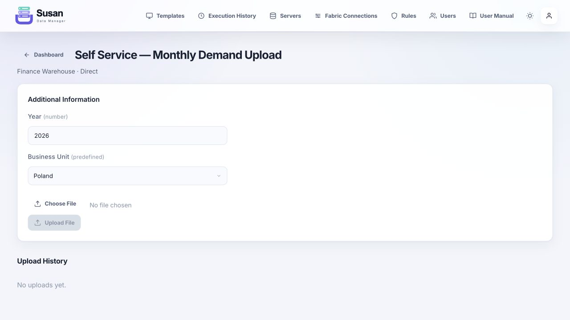
Task: Click the Susan Data Manager logo icon
Action: pyautogui.click(x=24, y=16)
